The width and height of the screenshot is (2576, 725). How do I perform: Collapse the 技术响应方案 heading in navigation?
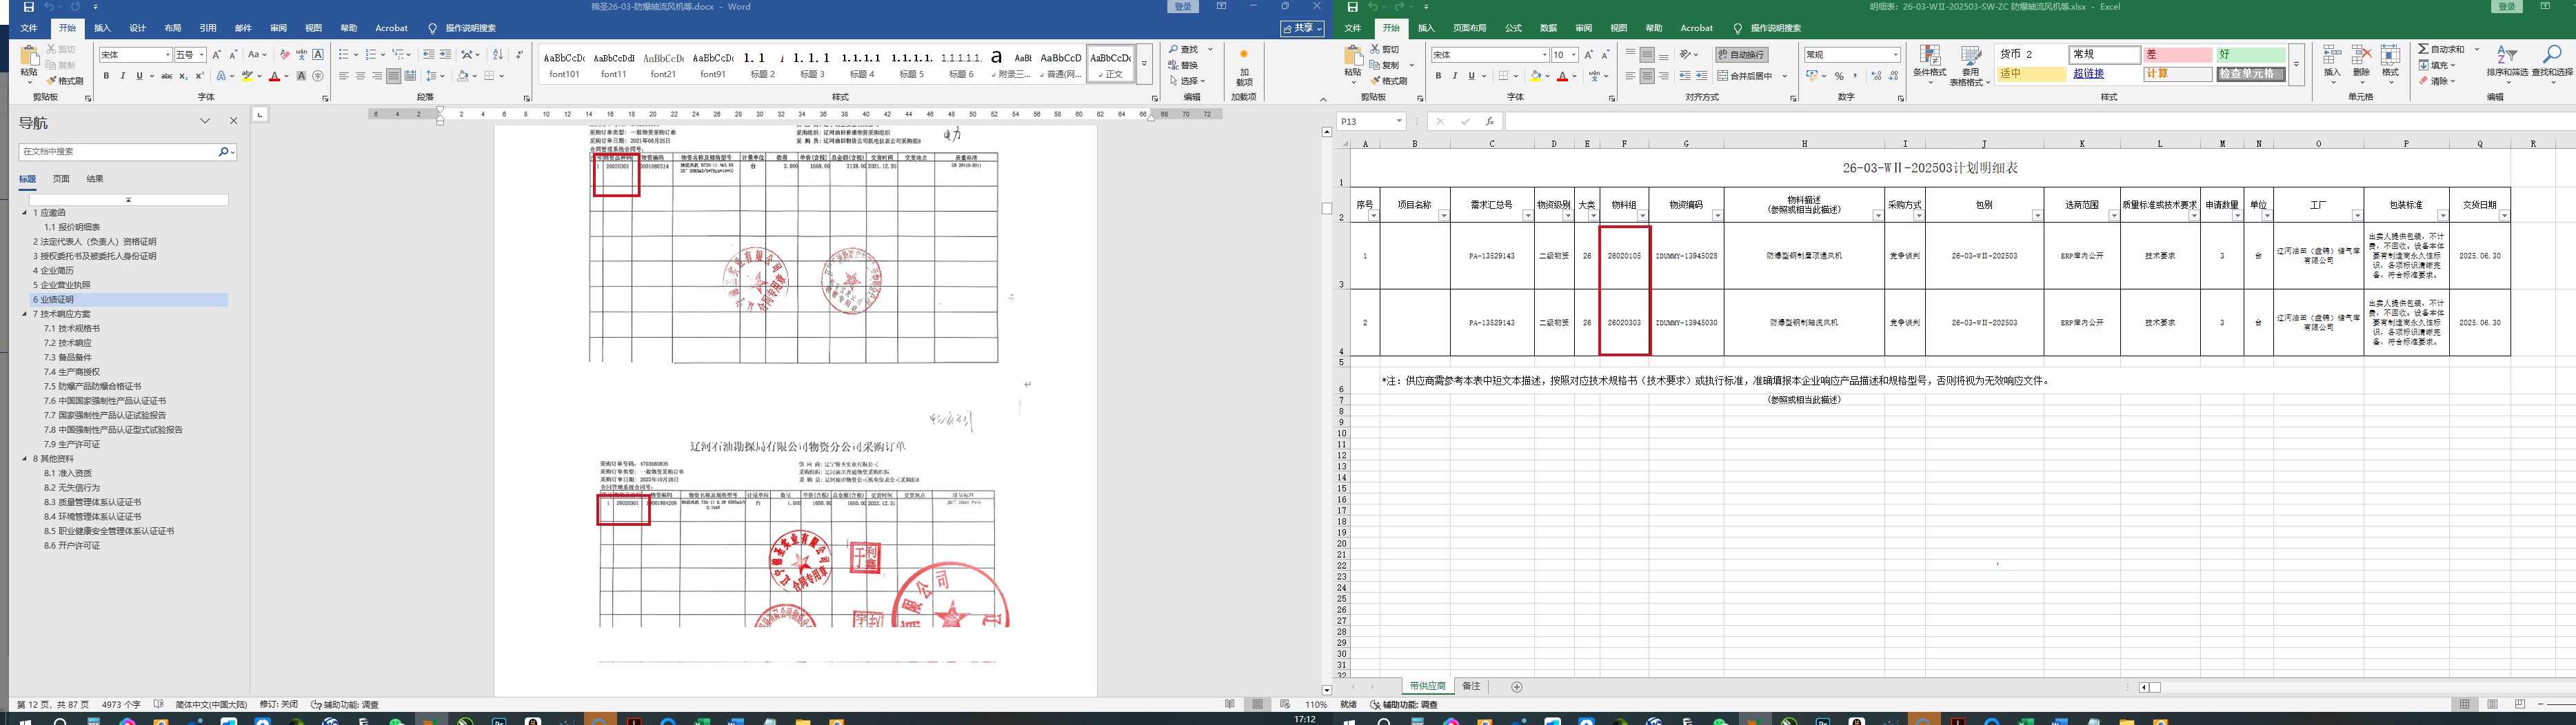point(25,314)
